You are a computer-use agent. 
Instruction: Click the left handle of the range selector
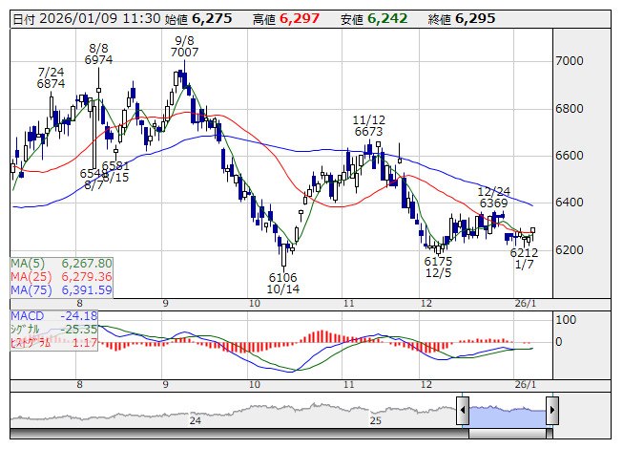coord(463,412)
